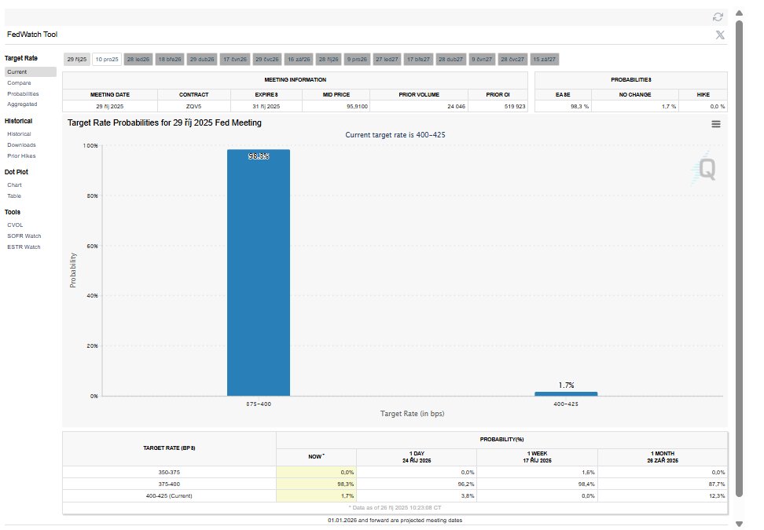Click the 1 Day 3,8% cell
Viewport: 764px width, 530px height.
pos(417,496)
